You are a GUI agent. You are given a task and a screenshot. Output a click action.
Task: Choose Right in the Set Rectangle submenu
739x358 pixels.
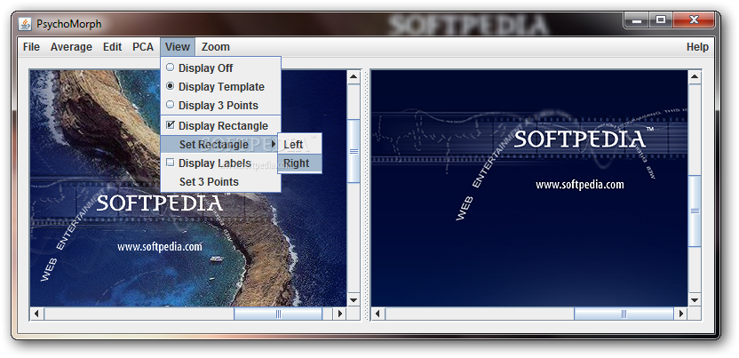299,163
